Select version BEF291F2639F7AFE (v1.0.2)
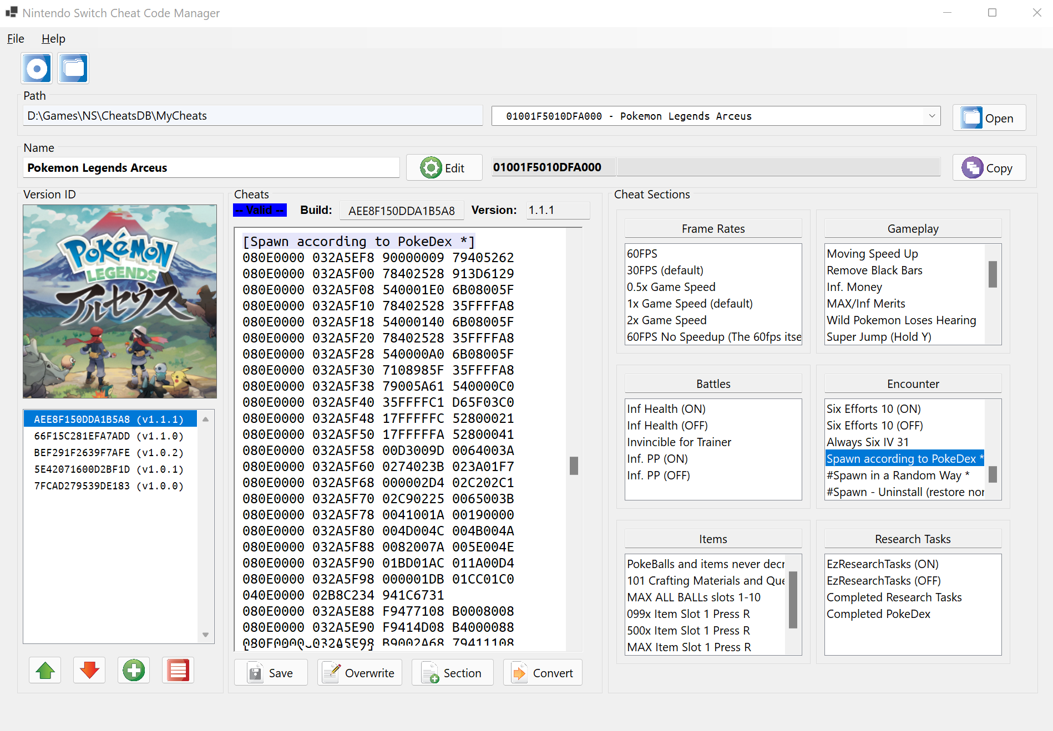1053x731 pixels. pos(110,452)
